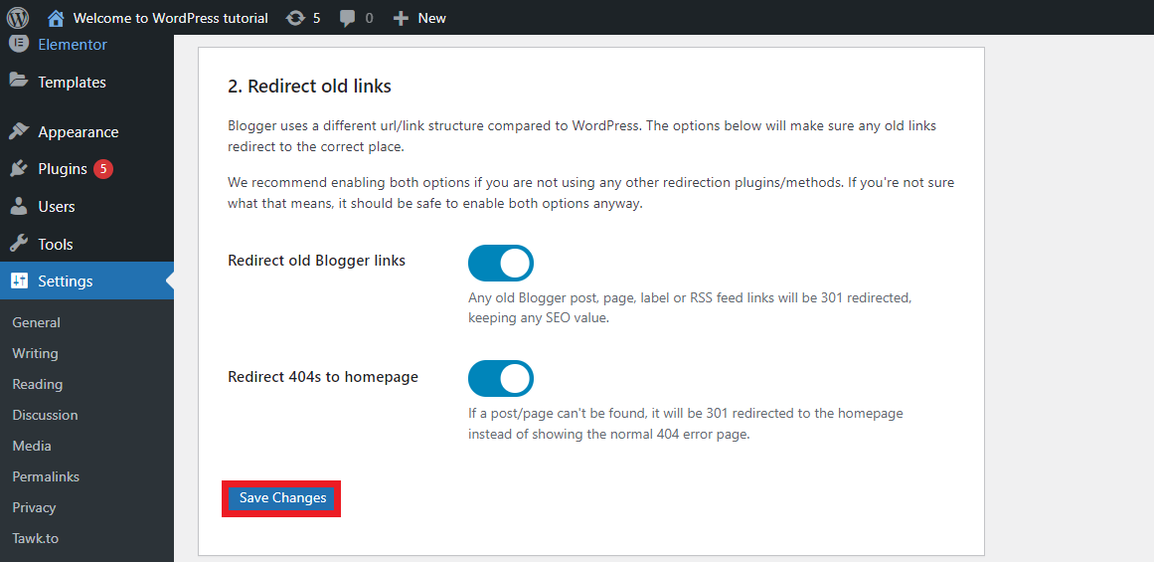Image resolution: width=1154 pixels, height=562 pixels.
Task: Click the comment count '0' in admin bar
Action: coord(369,18)
